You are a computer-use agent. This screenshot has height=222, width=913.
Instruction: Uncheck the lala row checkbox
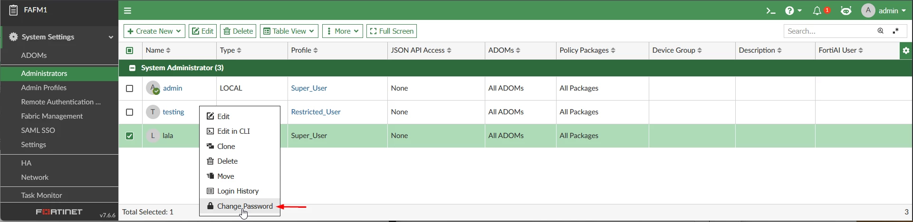[130, 136]
